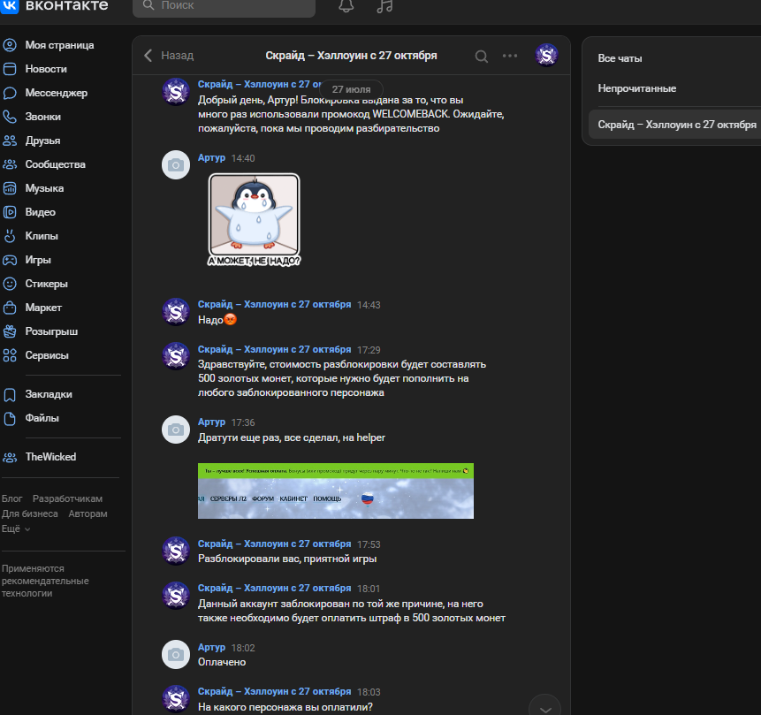
Task: Open Клипы section
Action: click(42, 236)
